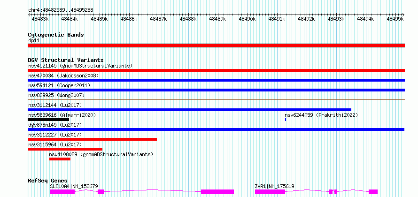Select the black nsv5839616 variant bar
Viewport: 418px width, 197px height.
tap(48, 120)
